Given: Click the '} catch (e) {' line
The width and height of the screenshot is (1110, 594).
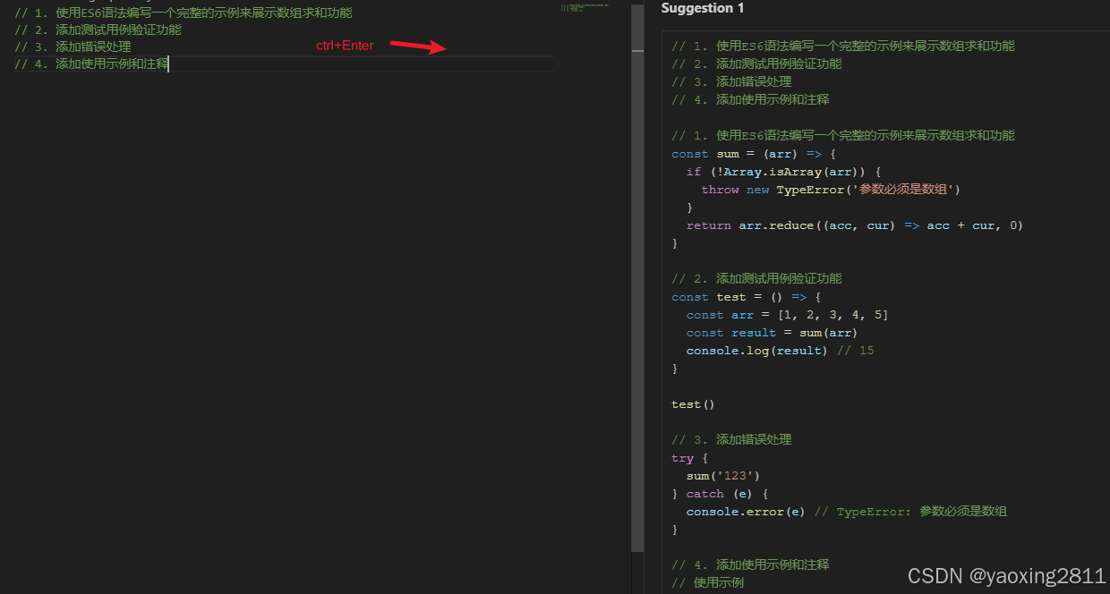Looking at the screenshot, I should 721,494.
